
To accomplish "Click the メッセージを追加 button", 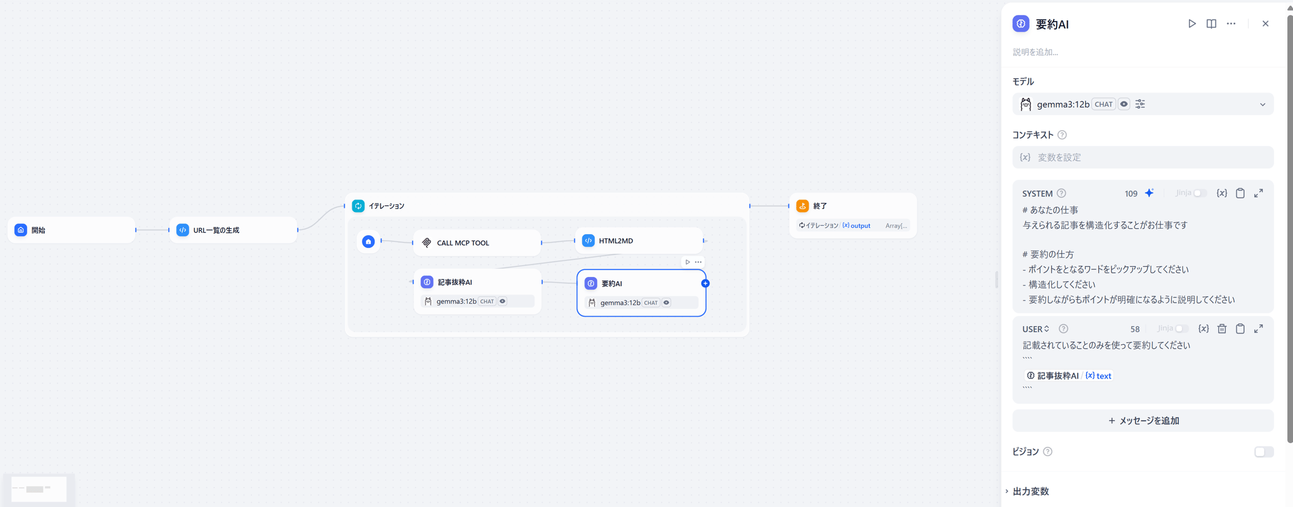I will [x=1142, y=420].
